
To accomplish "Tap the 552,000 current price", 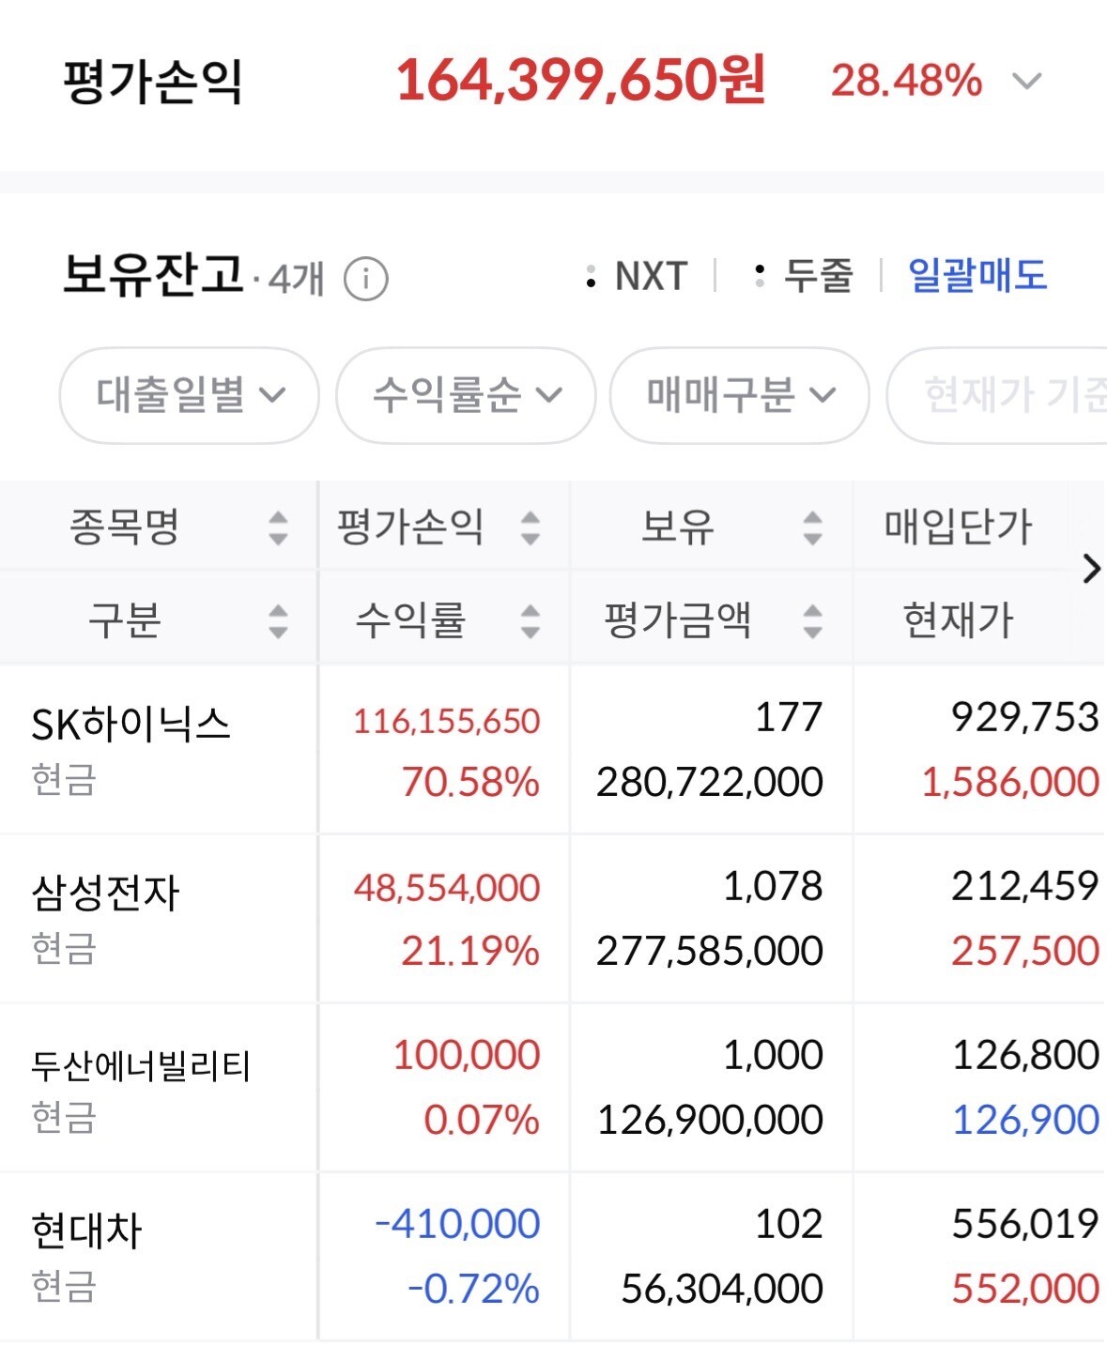I will pos(1025,1289).
